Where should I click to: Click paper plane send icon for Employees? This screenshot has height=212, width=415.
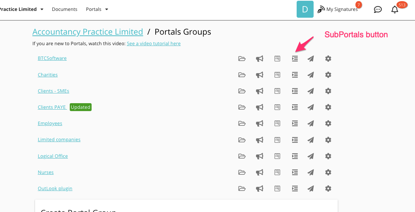(311, 124)
